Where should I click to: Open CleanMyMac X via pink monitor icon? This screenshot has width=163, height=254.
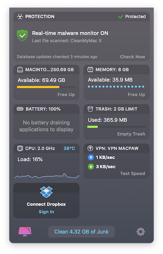(x=25, y=231)
